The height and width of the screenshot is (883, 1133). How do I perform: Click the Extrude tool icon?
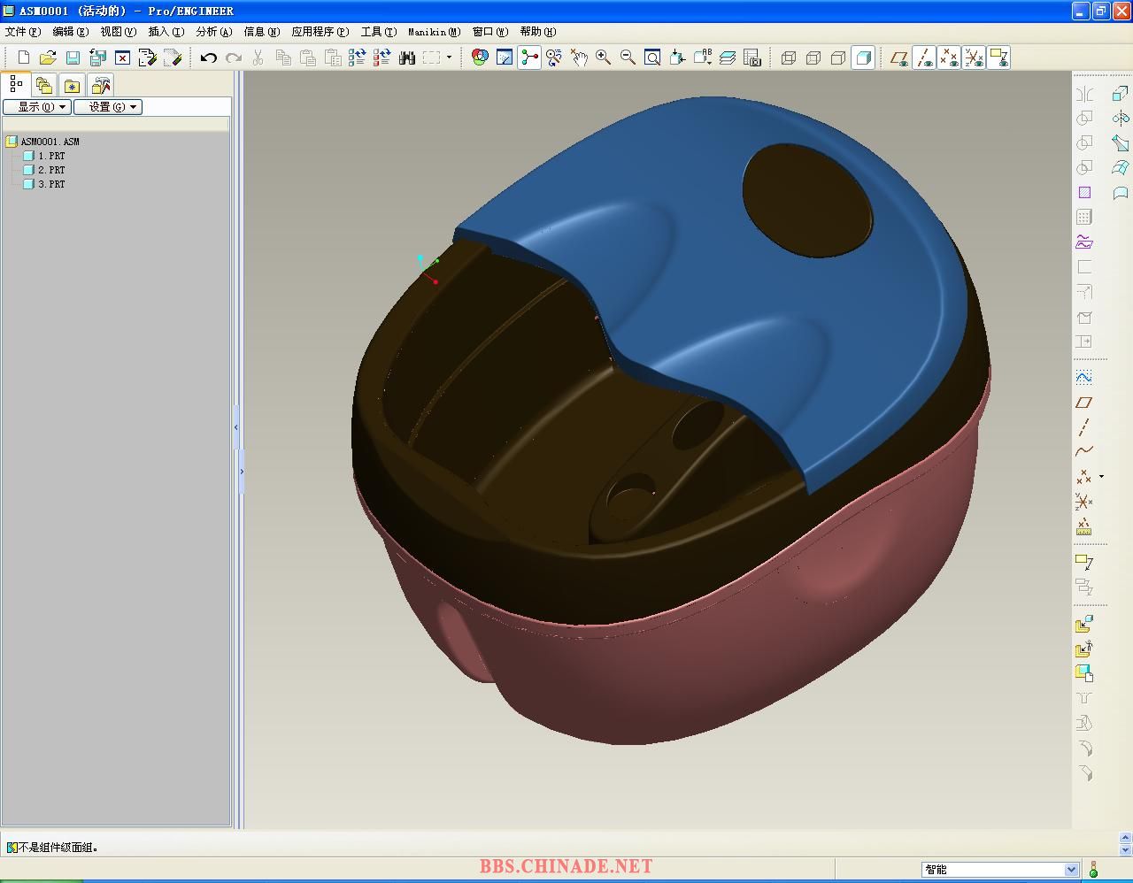(1120, 94)
